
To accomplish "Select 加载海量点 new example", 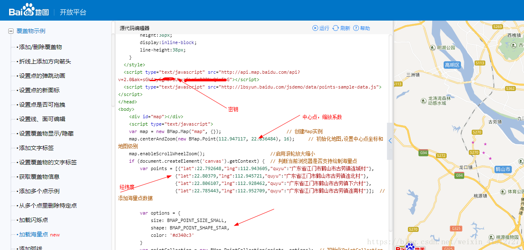I will click(39, 234).
